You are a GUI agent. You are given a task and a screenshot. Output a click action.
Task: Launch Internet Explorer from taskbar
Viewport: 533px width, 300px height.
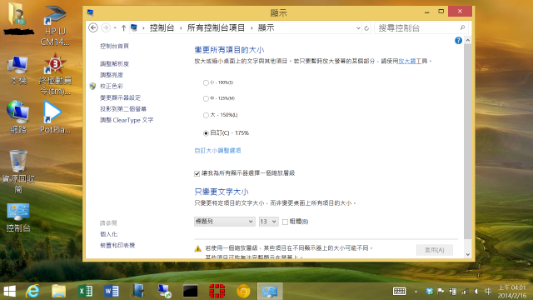[x=33, y=291]
